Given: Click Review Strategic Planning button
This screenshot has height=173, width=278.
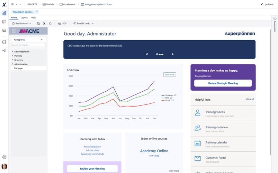Looking at the screenshot, I should 223,83.
